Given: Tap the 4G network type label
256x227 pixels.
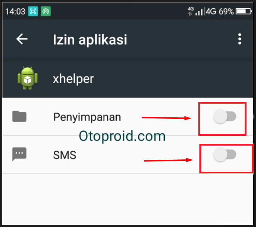Looking at the screenshot, I should (x=211, y=12).
